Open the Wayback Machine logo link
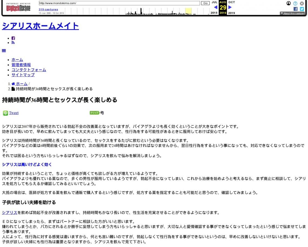The image size is (308, 247). click(x=18, y=8)
